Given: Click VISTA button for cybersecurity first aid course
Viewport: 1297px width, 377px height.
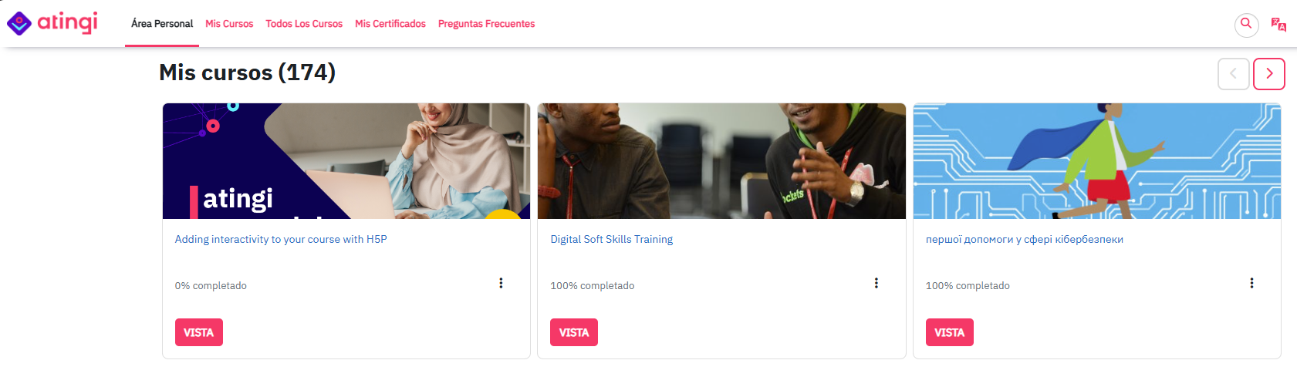Looking at the screenshot, I should pyautogui.click(x=950, y=332).
